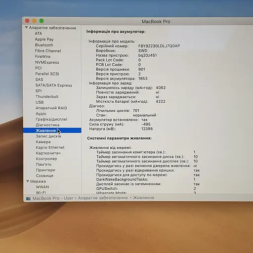Click the Pack Lot Code label
Screen dimensions: 253x253
click(x=110, y=60)
